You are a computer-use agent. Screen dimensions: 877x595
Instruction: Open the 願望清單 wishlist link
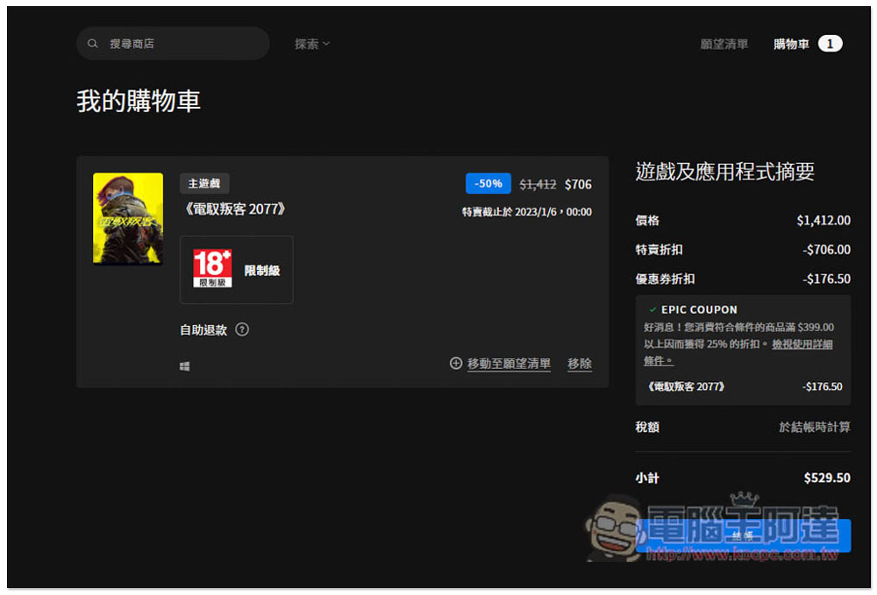pyautogui.click(x=724, y=44)
